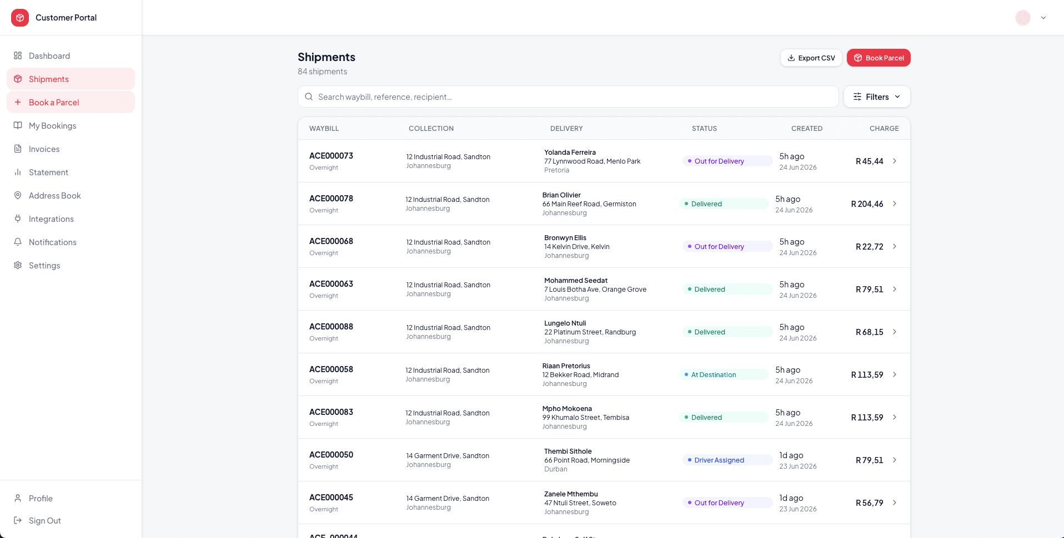Image resolution: width=1064 pixels, height=538 pixels.
Task: Click the user avatar in top bar
Action: 1023,18
